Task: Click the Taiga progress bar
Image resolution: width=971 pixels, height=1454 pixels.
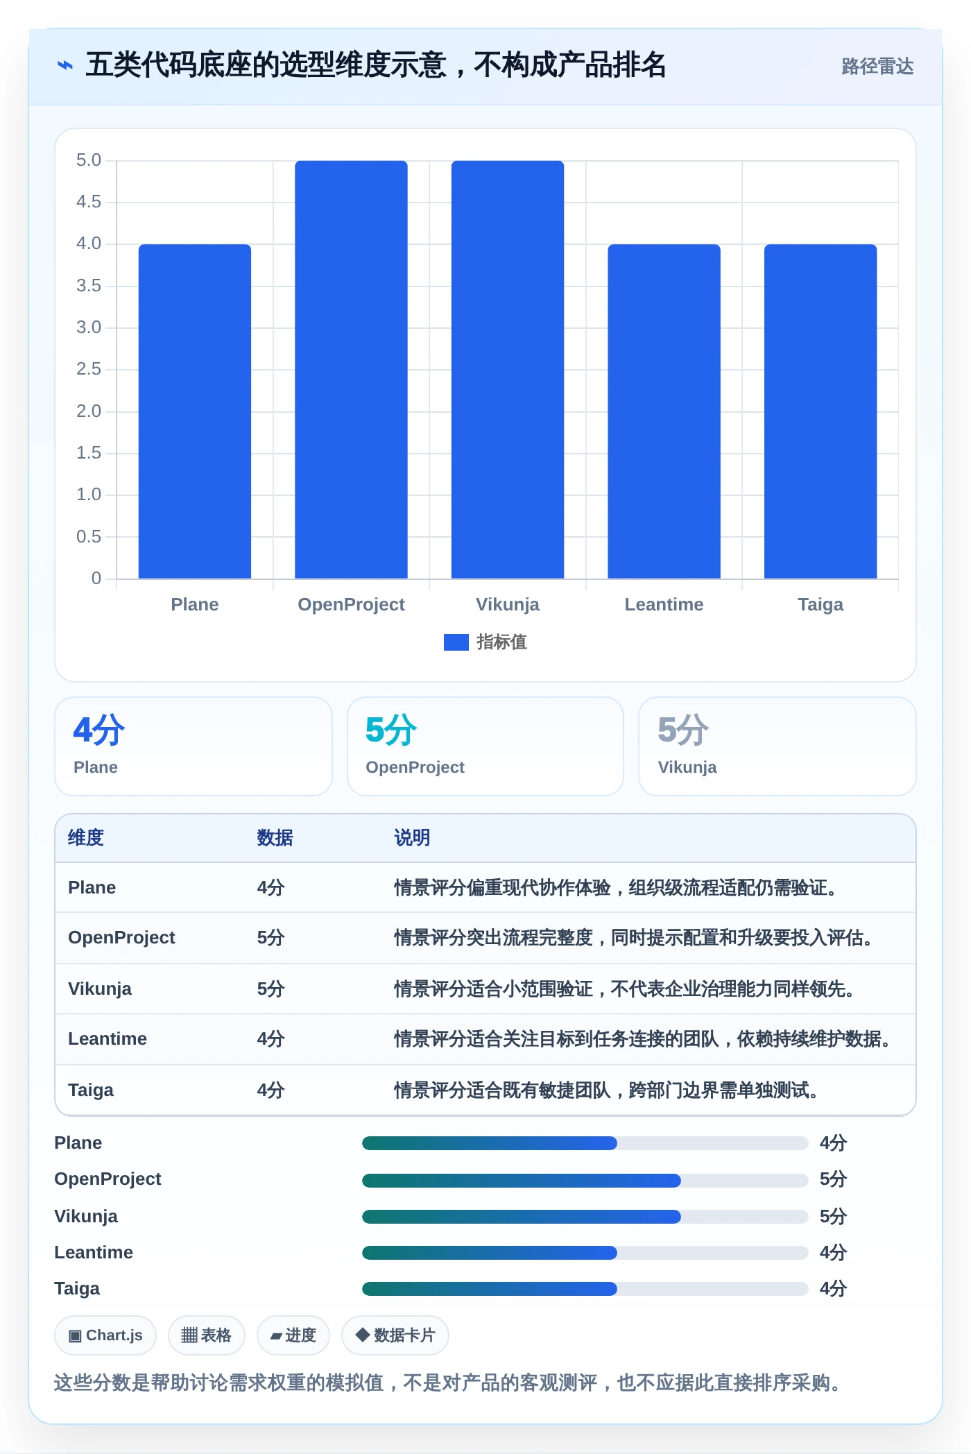Action: (585, 1289)
